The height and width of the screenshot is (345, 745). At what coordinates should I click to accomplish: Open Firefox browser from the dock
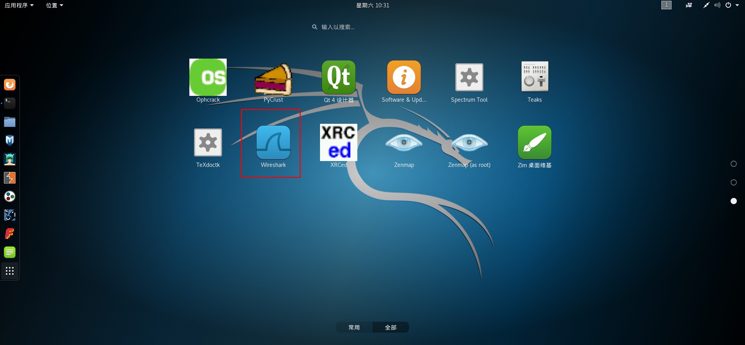(x=10, y=85)
